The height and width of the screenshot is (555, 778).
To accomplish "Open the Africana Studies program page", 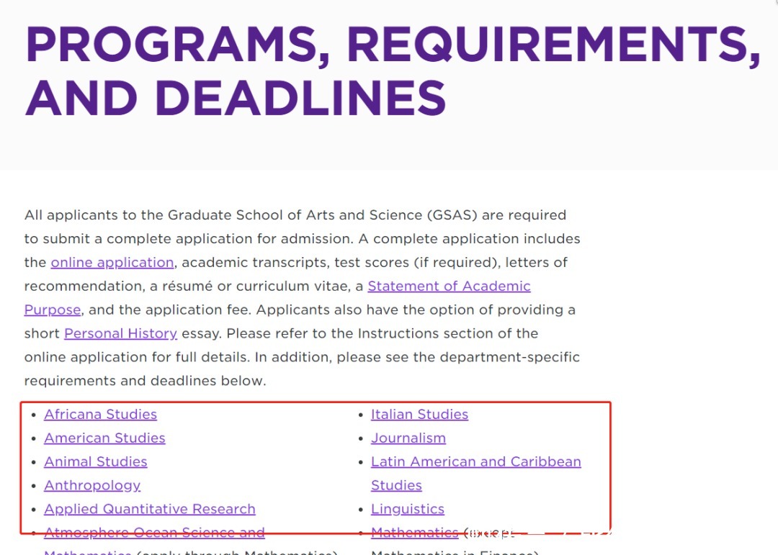I will pos(100,414).
